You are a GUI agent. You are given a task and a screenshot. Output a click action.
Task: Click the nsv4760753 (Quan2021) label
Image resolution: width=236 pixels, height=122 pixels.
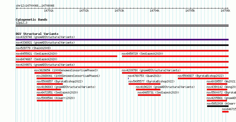click(145, 76)
